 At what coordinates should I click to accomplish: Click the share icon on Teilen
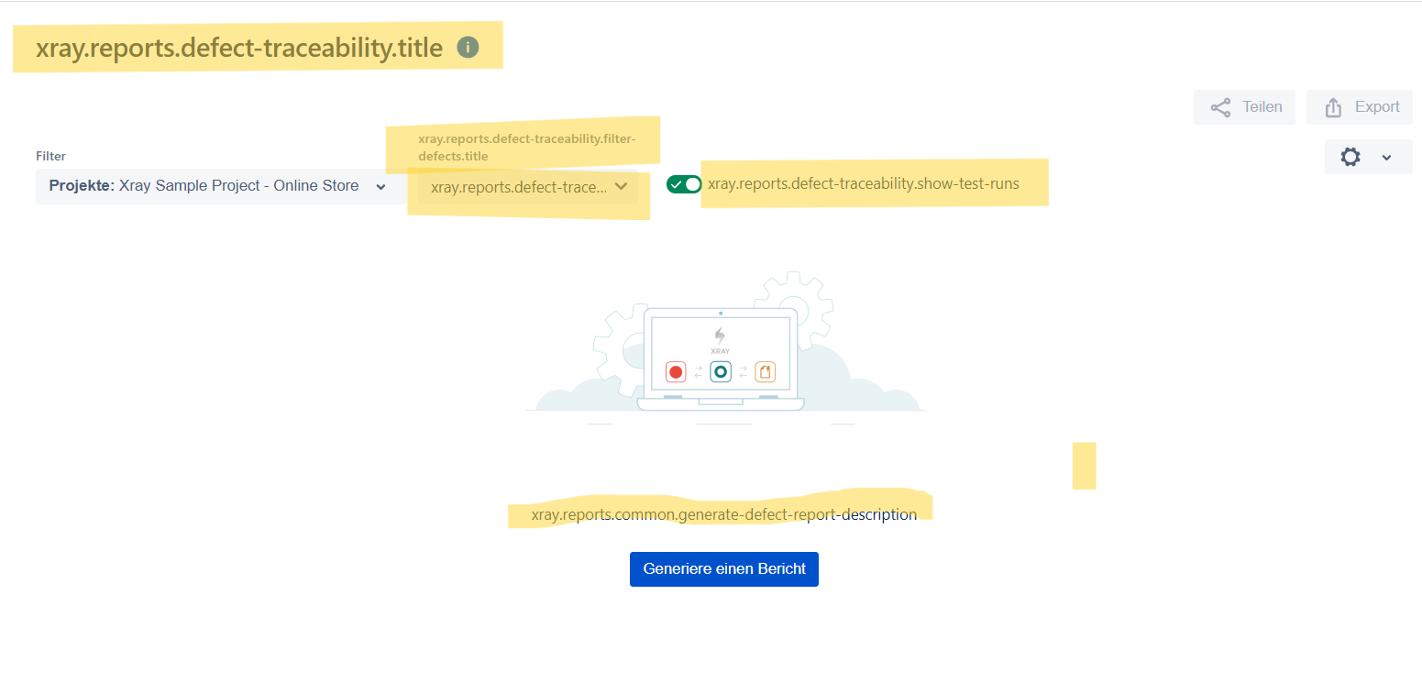pos(1220,107)
